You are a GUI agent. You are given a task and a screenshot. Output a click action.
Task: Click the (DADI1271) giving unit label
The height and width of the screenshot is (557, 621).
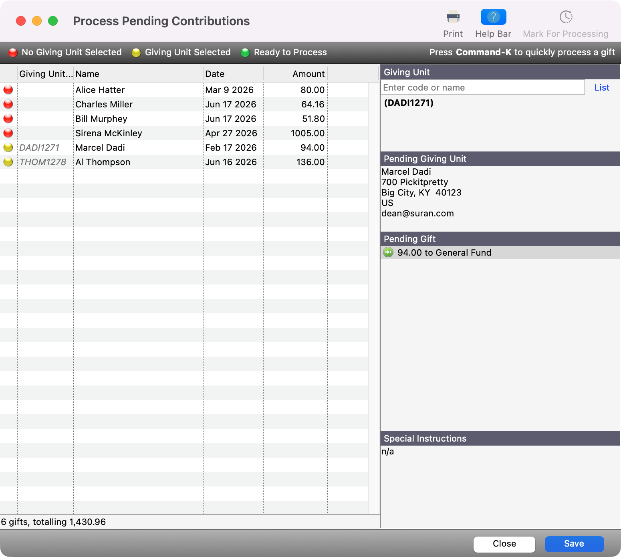[x=409, y=103]
